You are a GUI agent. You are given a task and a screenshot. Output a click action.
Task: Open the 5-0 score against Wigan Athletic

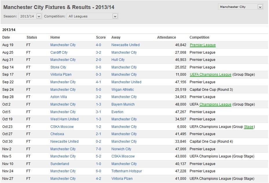(98, 90)
